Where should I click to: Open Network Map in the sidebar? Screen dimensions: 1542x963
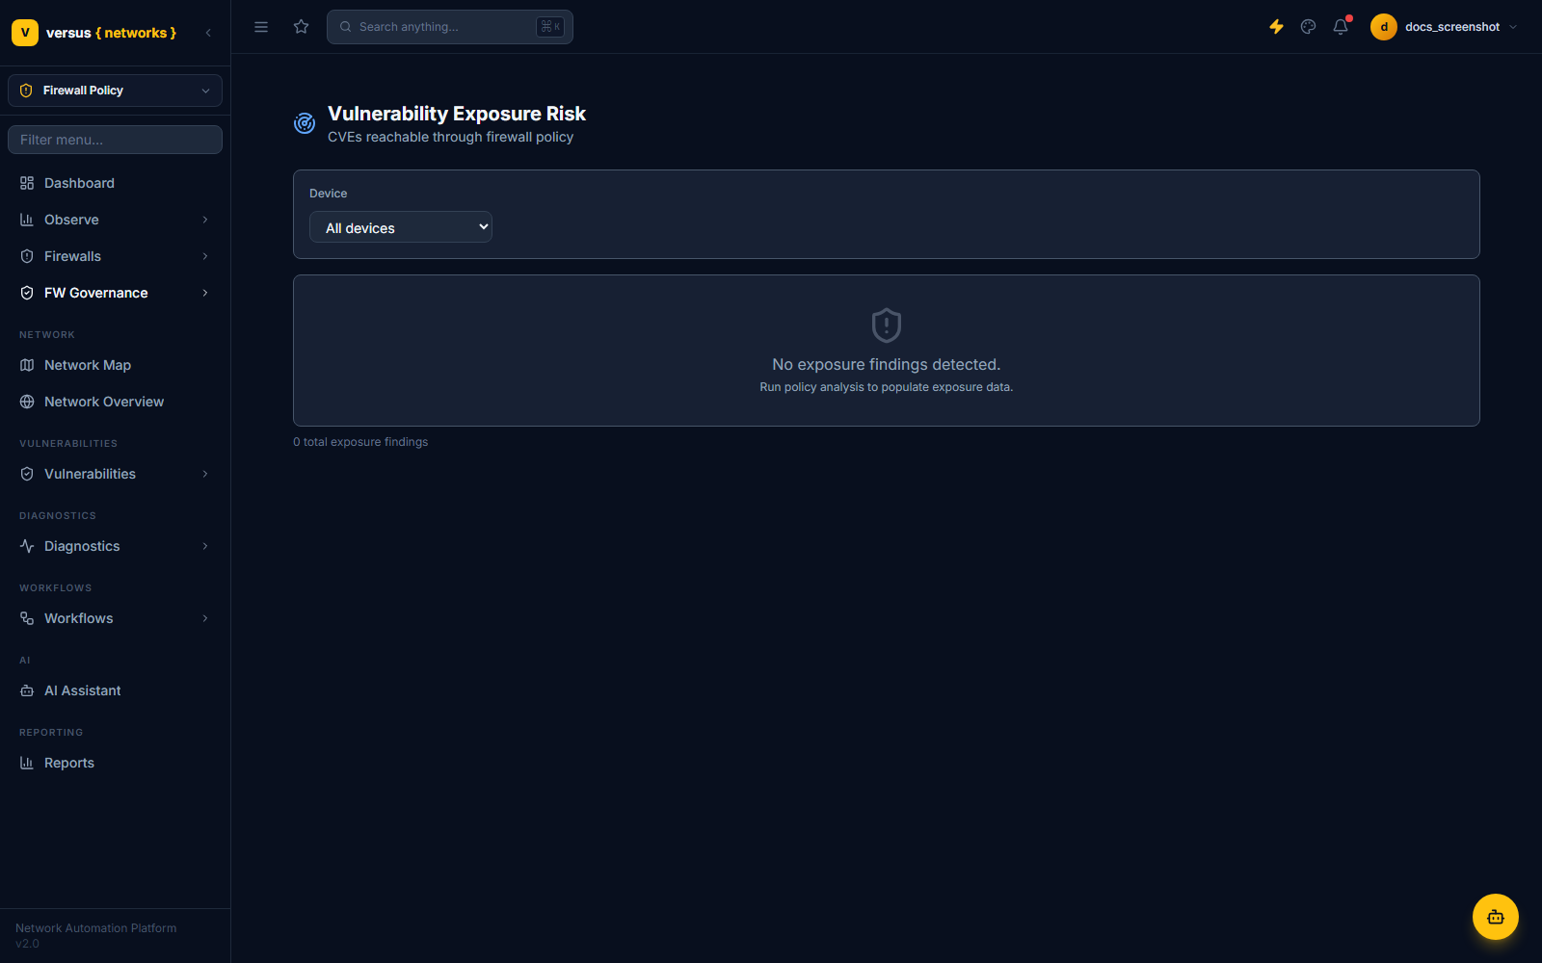click(116, 365)
